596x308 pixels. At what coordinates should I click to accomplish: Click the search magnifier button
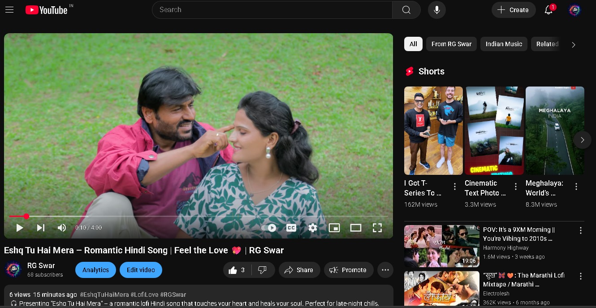406,10
